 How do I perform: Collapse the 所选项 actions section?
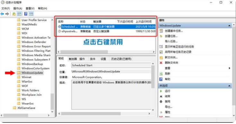(229, 86)
